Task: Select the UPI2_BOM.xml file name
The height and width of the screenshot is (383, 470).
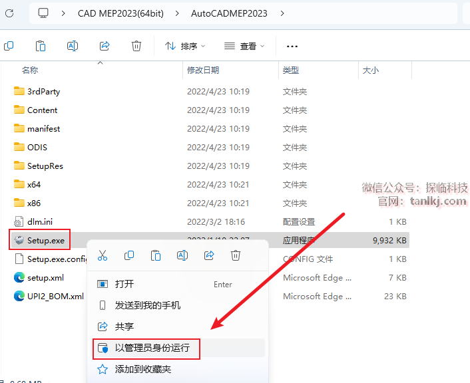Action: tap(55, 296)
